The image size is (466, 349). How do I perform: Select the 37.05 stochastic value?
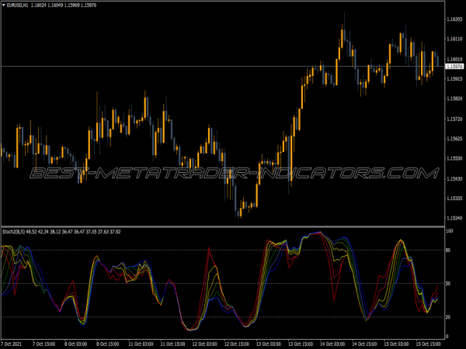click(x=91, y=232)
